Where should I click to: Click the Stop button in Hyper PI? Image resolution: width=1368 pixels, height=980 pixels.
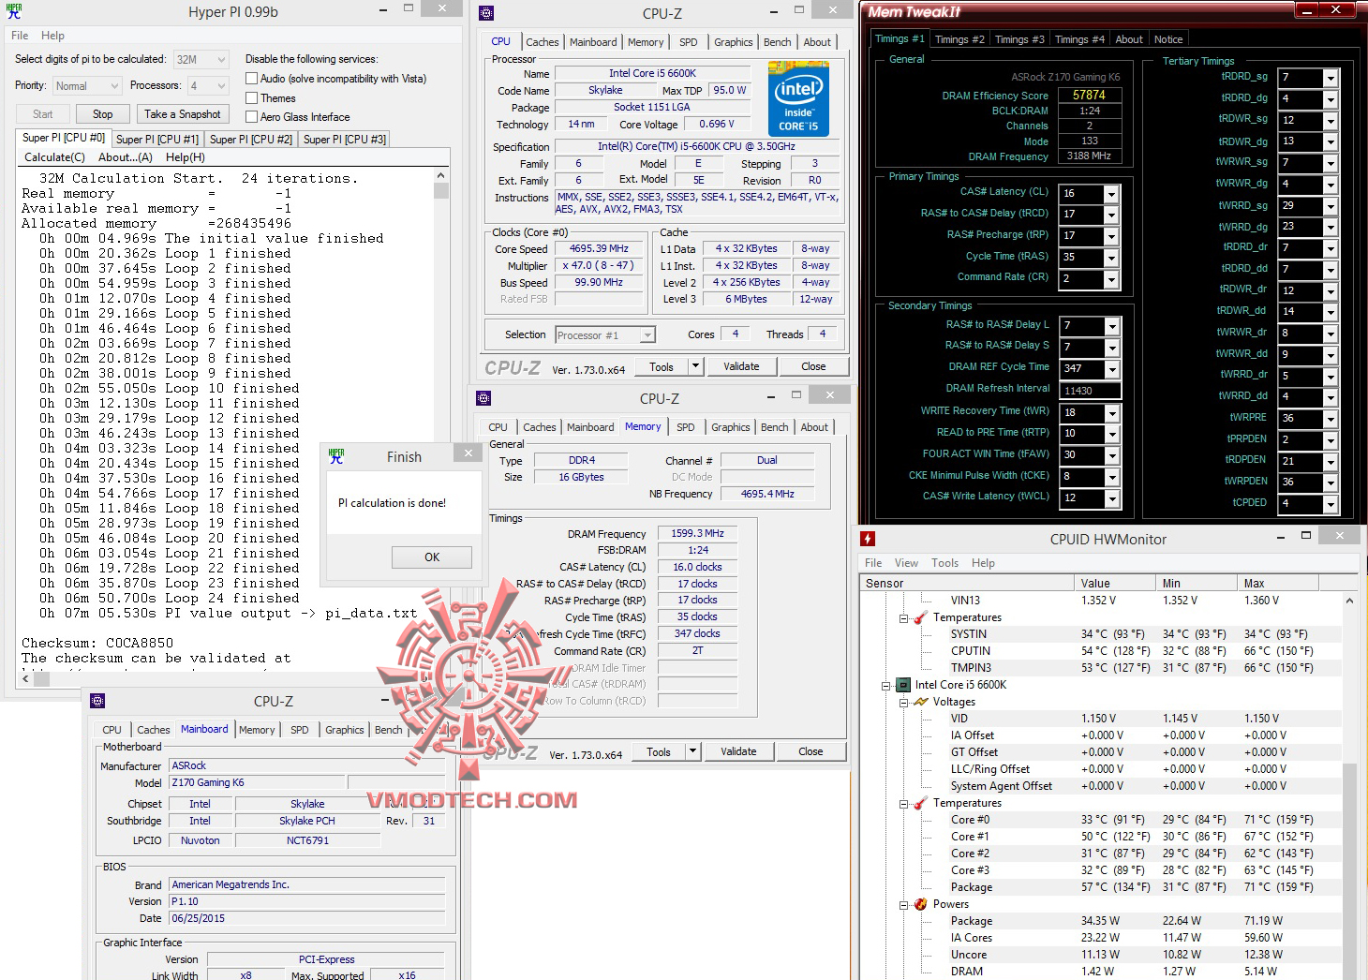[x=103, y=114]
